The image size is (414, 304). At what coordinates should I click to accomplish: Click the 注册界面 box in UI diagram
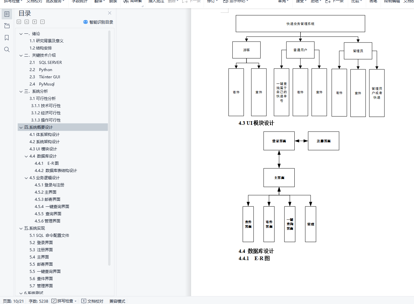[324, 141]
